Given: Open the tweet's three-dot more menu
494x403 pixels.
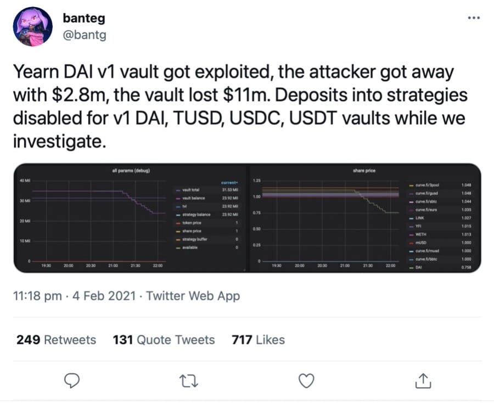Looking at the screenshot, I should click(x=473, y=18).
